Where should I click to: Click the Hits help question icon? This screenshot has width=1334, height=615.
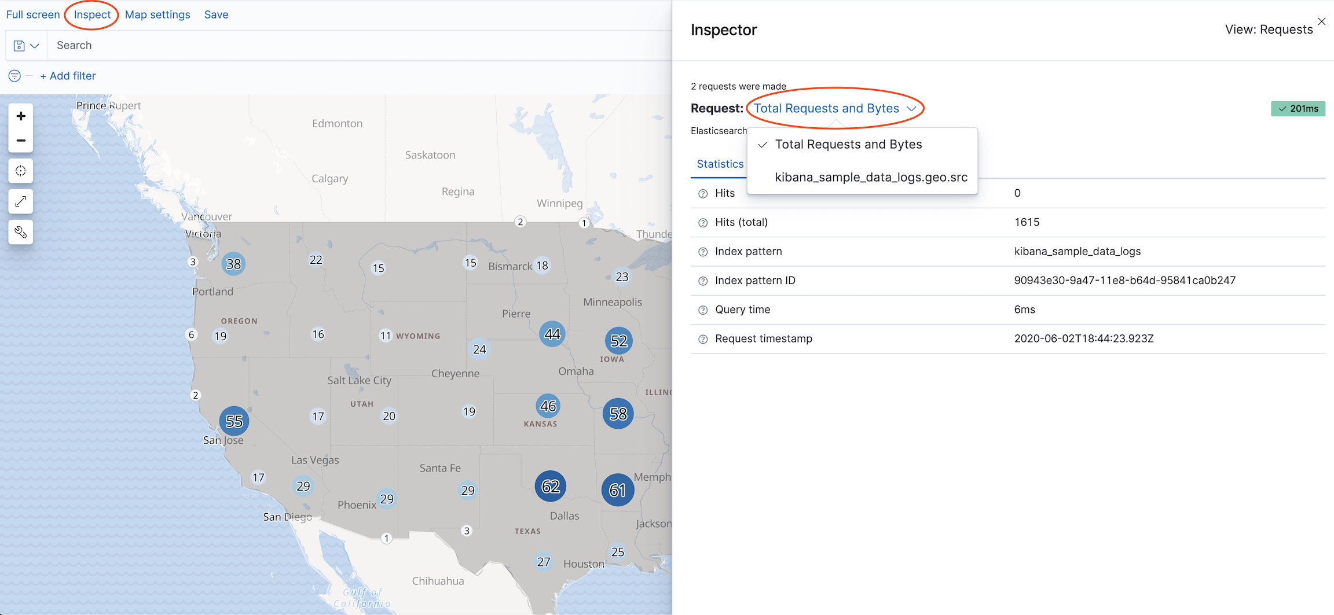[703, 194]
